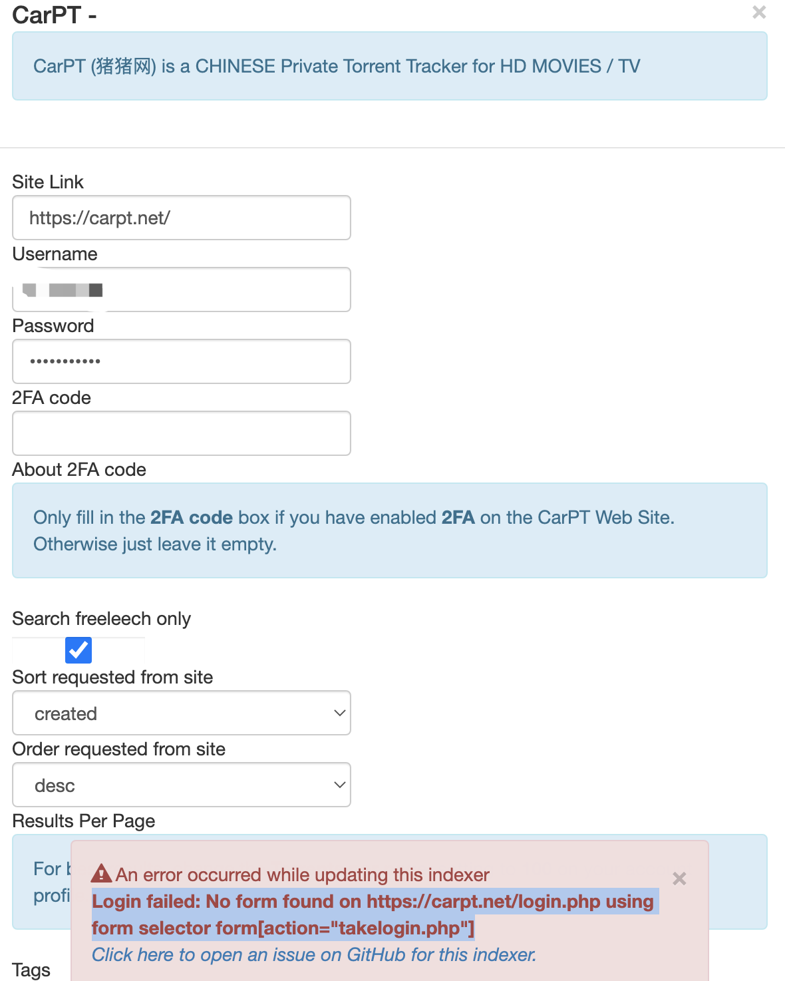Select the Password field
Viewport: 785px width, 981px height.
181,361
